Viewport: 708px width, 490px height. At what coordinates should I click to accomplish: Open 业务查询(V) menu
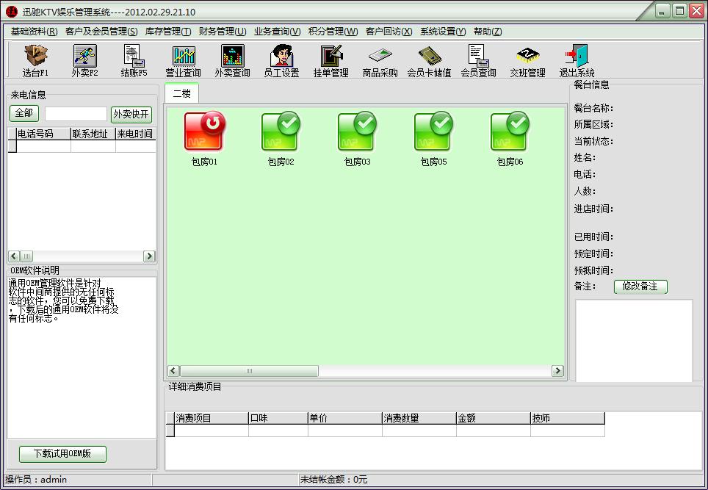click(277, 32)
